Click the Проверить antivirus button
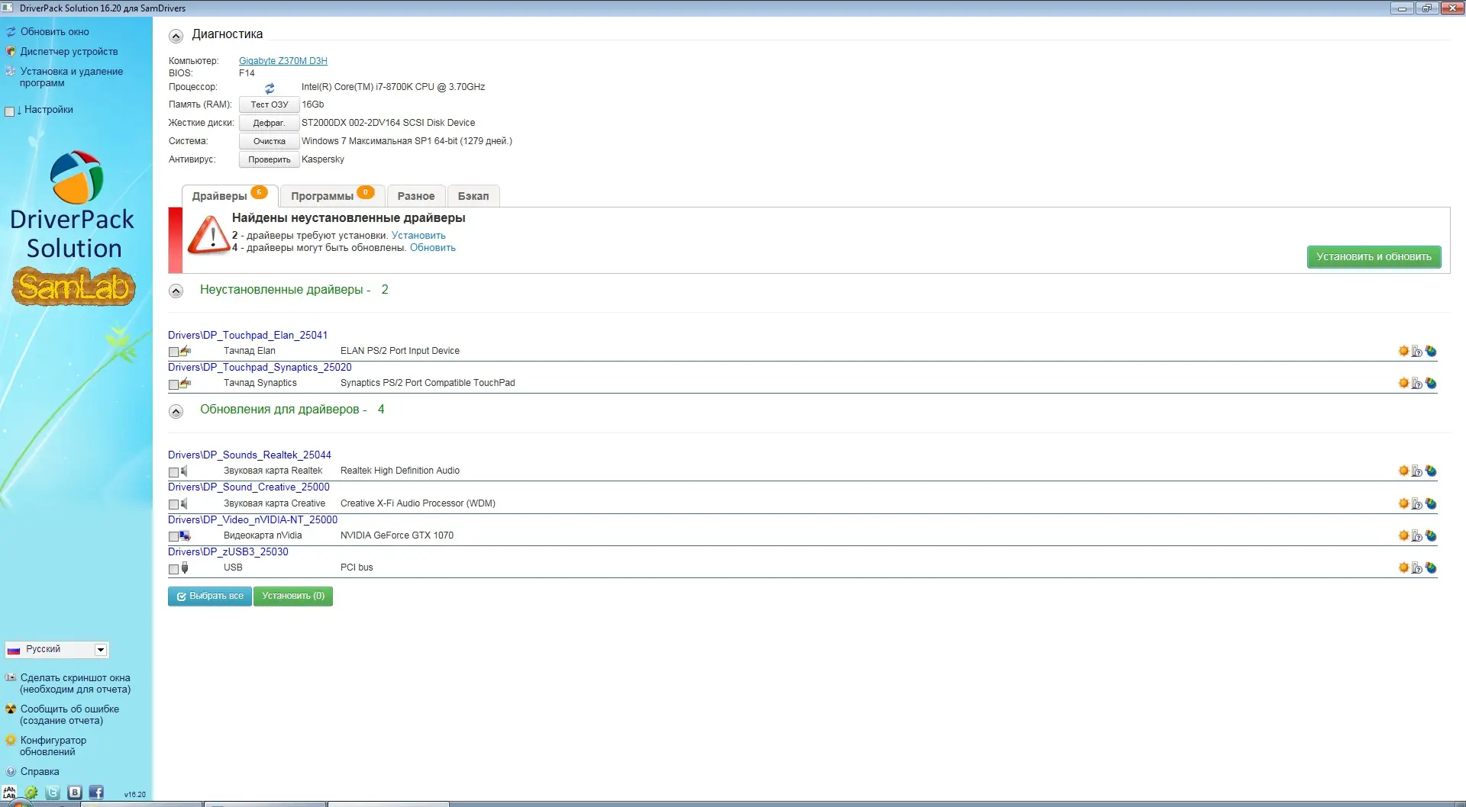Screen dimensions: 1466x807 [x=269, y=159]
